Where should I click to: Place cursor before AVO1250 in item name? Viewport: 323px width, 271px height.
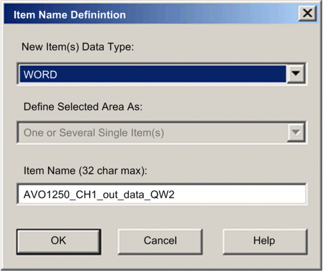coord(24,195)
